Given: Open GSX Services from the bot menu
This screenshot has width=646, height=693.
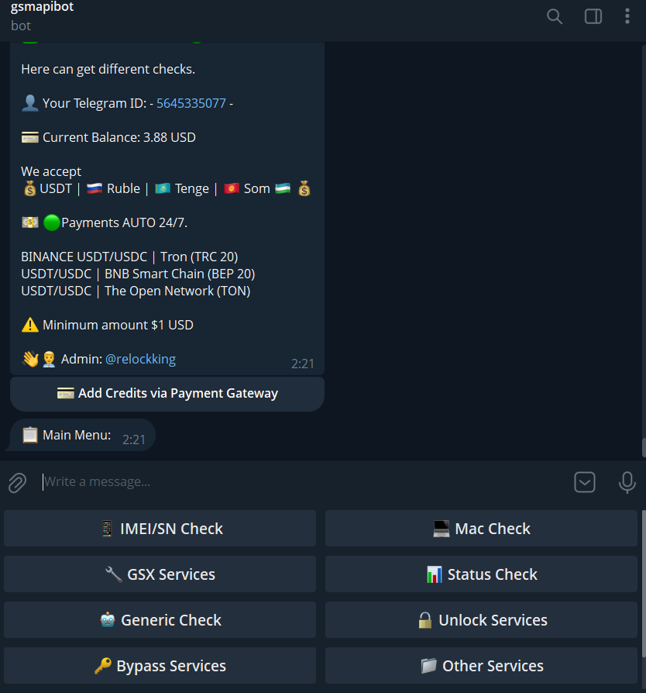Looking at the screenshot, I should (160, 574).
